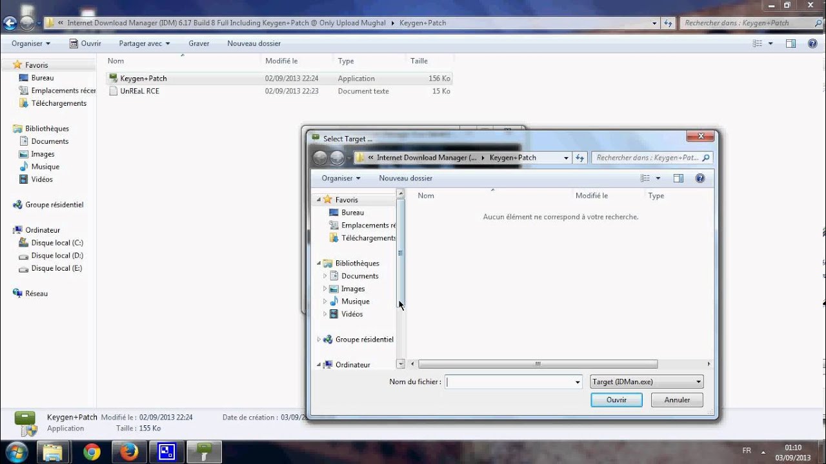Expand Documents in dialog tree
826x464 pixels.
pyautogui.click(x=325, y=276)
